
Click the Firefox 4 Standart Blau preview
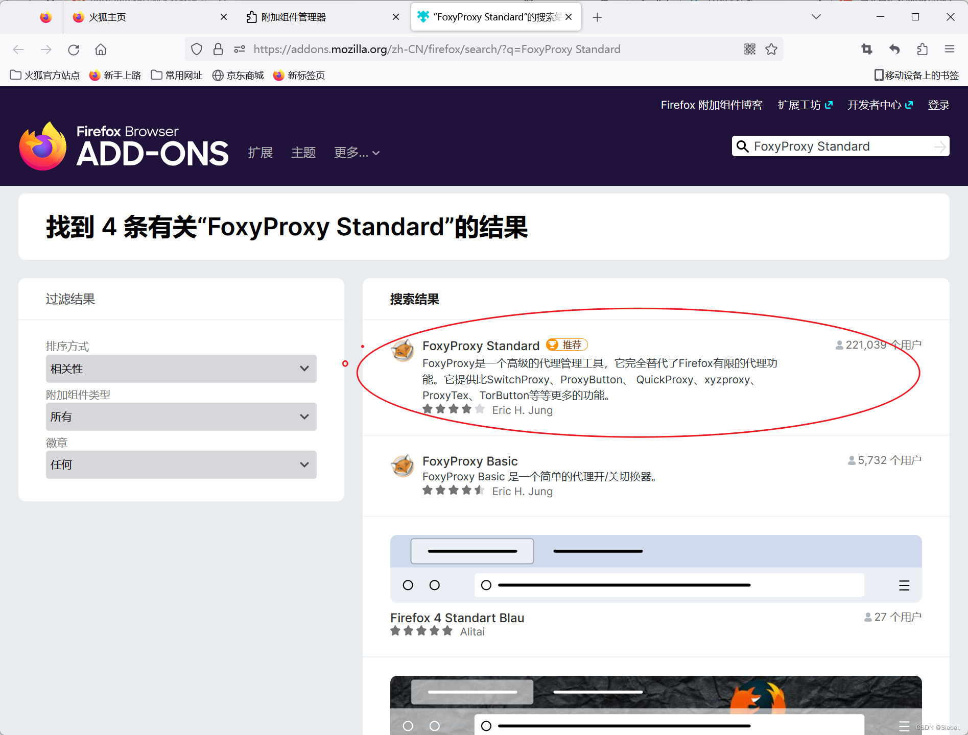point(656,569)
